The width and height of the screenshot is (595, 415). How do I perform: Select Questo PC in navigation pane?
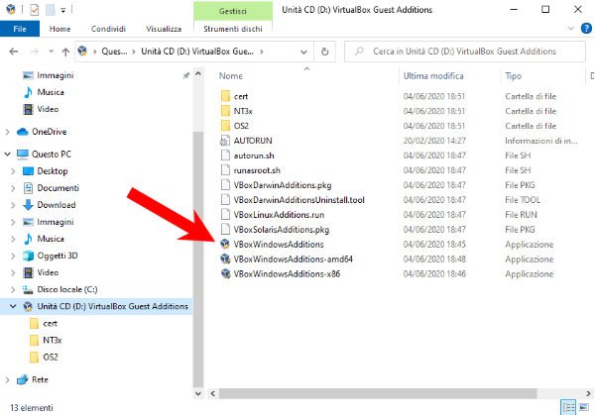click(52, 155)
